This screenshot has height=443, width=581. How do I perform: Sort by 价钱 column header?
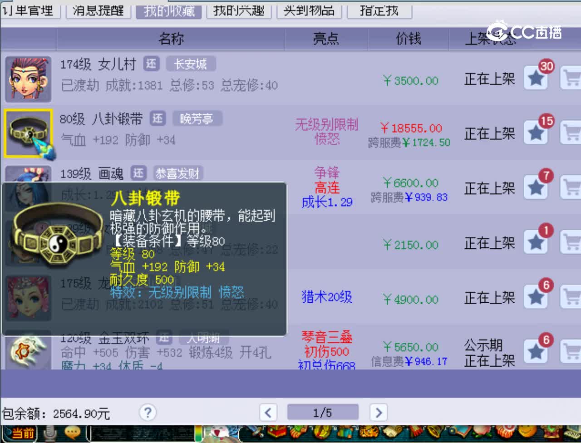click(408, 39)
